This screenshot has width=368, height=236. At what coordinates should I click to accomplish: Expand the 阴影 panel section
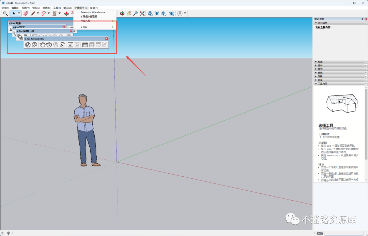click(316, 76)
